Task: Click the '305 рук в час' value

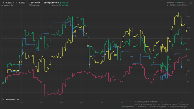Action: (x=34, y=5)
